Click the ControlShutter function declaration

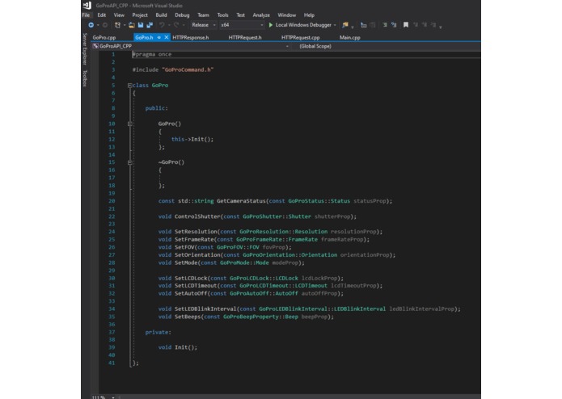[257, 216]
